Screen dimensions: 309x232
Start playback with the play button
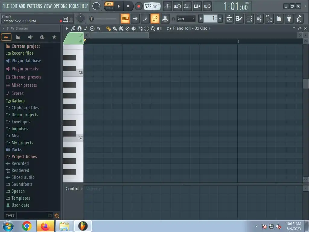click(x=119, y=6)
